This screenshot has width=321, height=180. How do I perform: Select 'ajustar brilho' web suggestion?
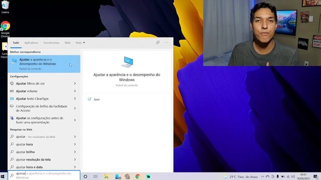click(26, 152)
